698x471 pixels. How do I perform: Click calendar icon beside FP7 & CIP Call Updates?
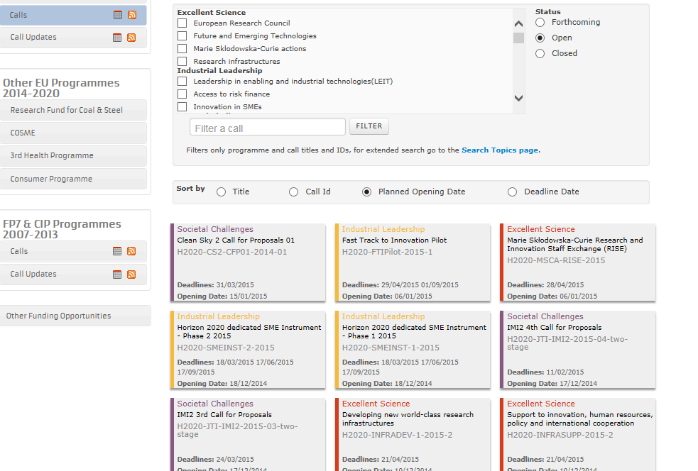[x=117, y=275]
